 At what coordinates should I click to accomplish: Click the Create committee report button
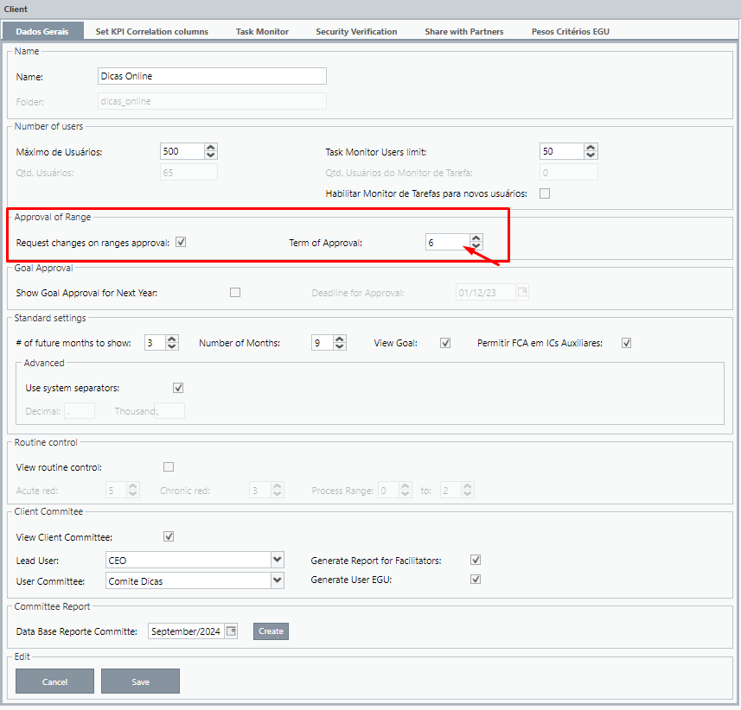click(x=271, y=631)
